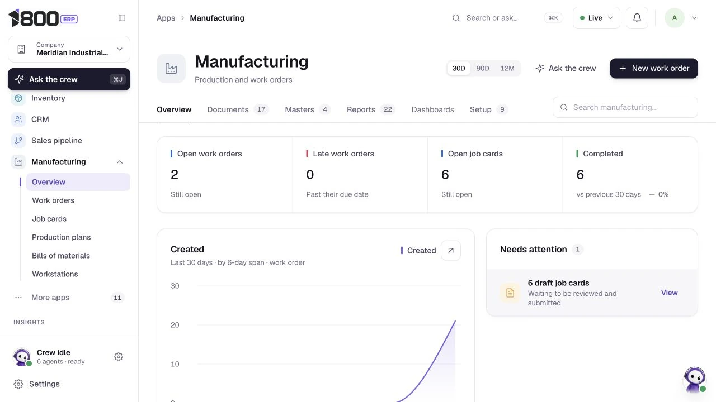Focus the Search manufacturing field
Image resolution: width=716 pixels, height=402 pixels.
pos(625,107)
